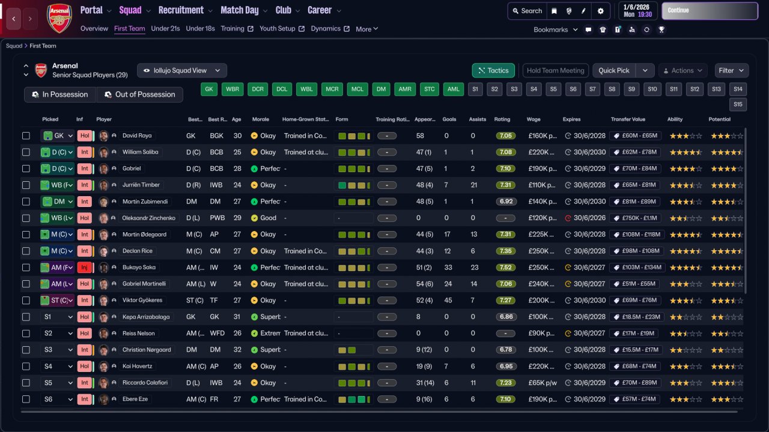Click Bukayo Saka's Inj status badge
Image resolution: width=769 pixels, height=432 pixels.
point(85,267)
